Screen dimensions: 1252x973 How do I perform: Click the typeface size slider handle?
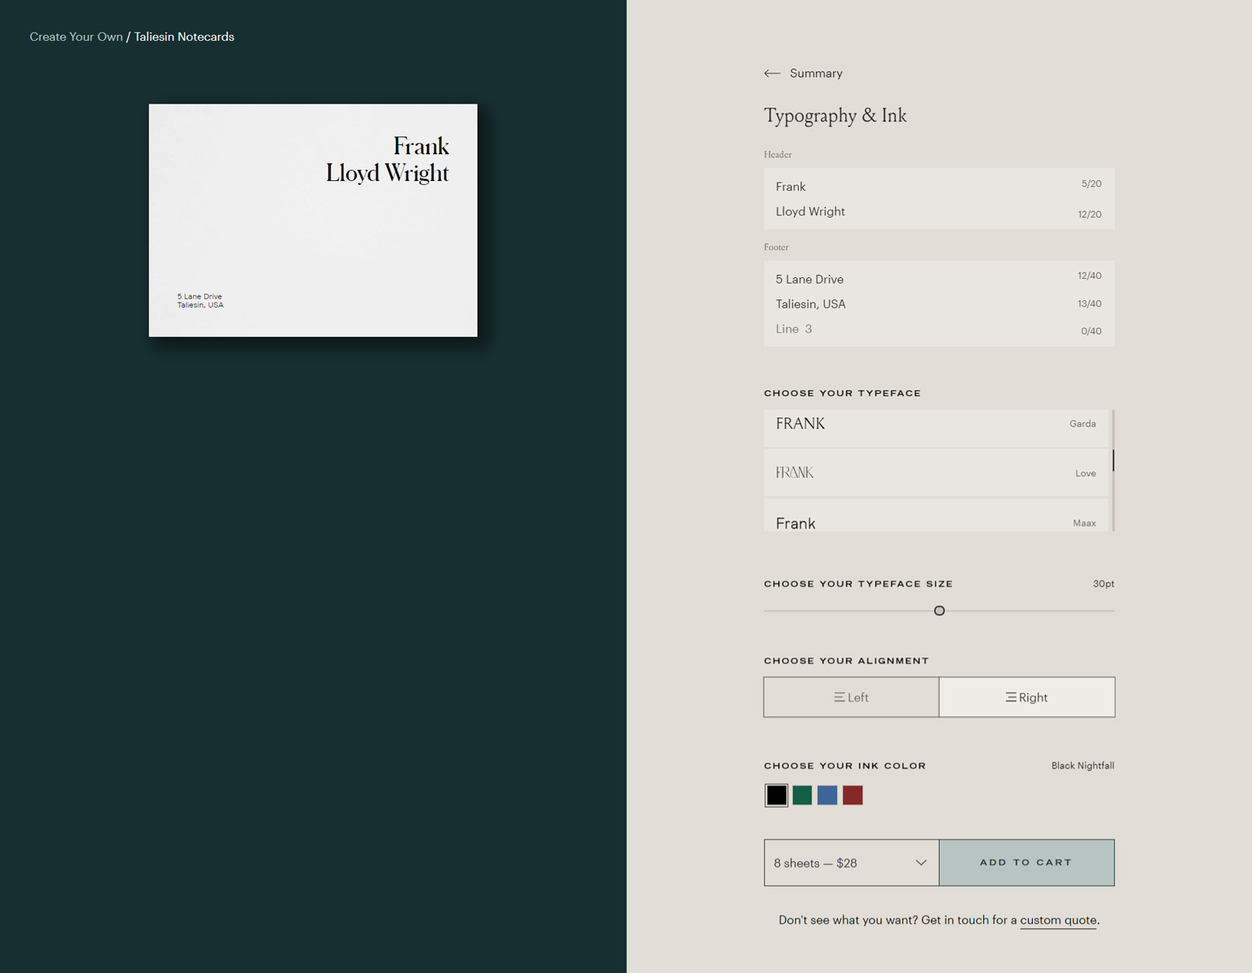[939, 611]
